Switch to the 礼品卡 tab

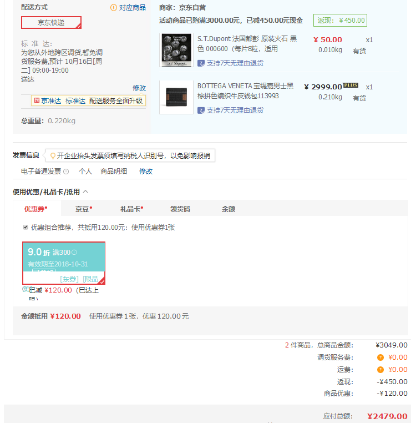pos(131,209)
